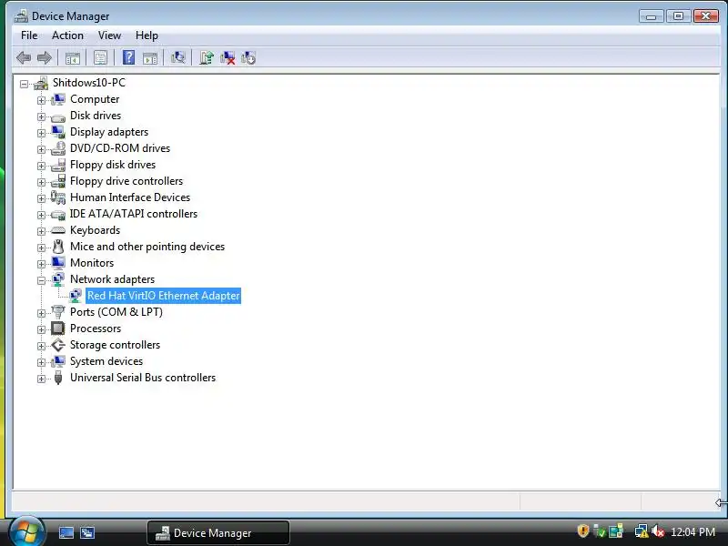The image size is (728, 546).
Task: Open the blue Help question-mark icon
Action: [x=128, y=57]
